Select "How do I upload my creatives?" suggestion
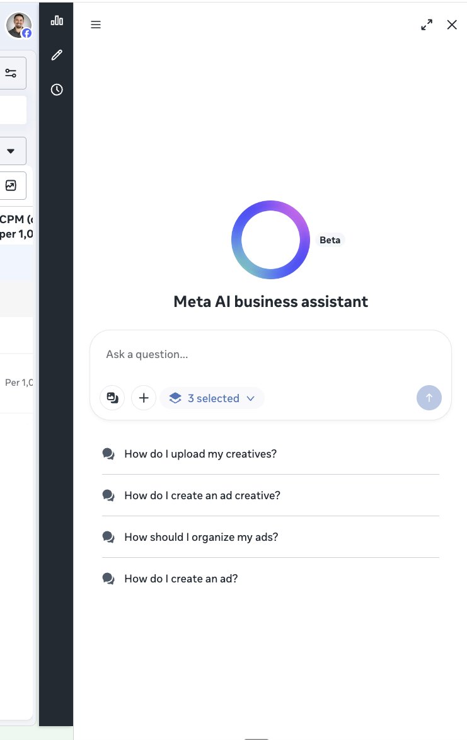467x740 pixels. pyautogui.click(x=270, y=454)
